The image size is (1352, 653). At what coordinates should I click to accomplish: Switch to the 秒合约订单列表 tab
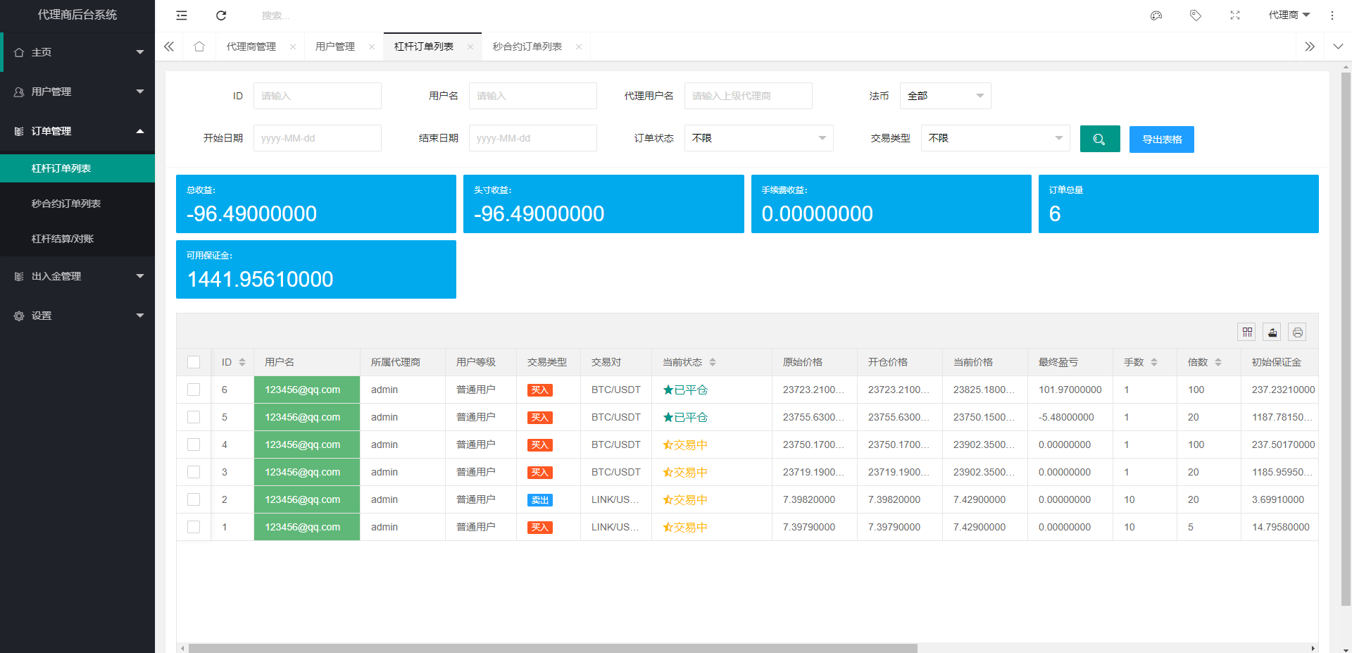click(x=527, y=46)
